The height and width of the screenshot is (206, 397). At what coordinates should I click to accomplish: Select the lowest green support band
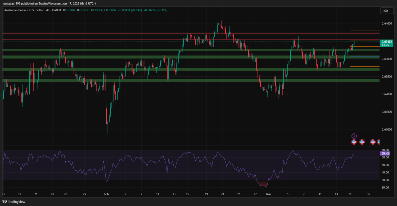pyautogui.click(x=159, y=81)
